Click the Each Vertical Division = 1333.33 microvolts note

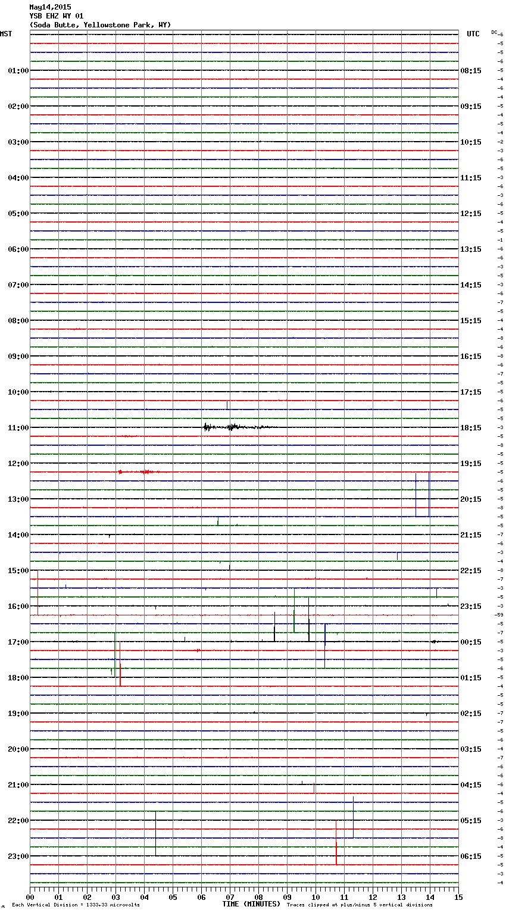click(x=76, y=905)
